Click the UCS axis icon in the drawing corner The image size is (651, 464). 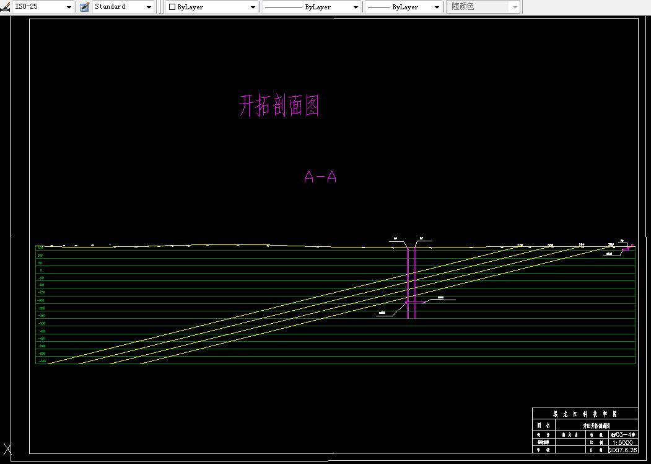click(x=7, y=449)
